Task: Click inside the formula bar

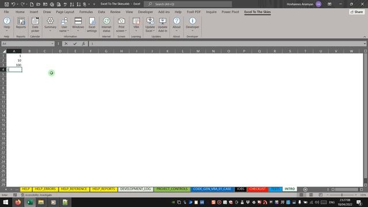Action: [x=226, y=44]
